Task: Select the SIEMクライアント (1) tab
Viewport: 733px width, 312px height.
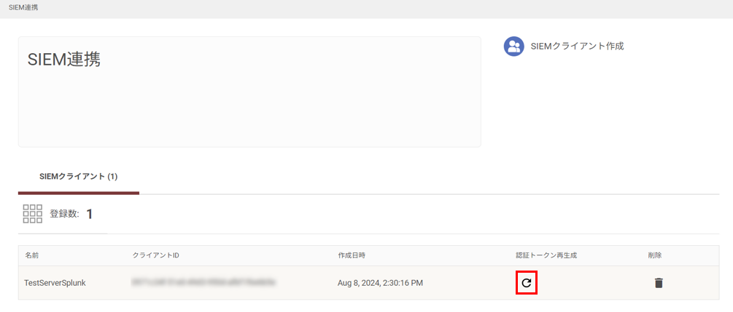Action: [79, 177]
